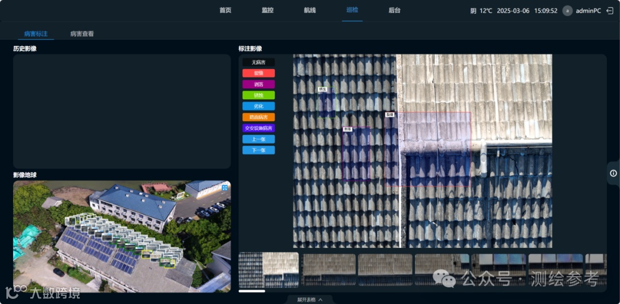
Task: Open the info panel via the (i) icon
Action: pyautogui.click(x=613, y=173)
